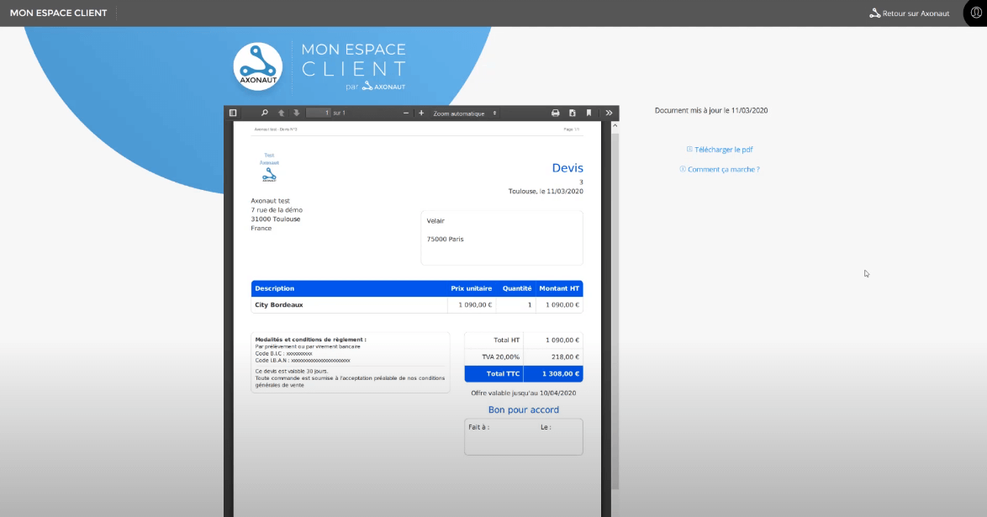
Task: Click the Devis heading
Action: (x=567, y=167)
